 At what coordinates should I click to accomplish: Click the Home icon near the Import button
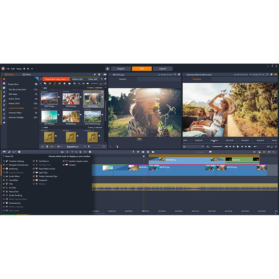107,68
